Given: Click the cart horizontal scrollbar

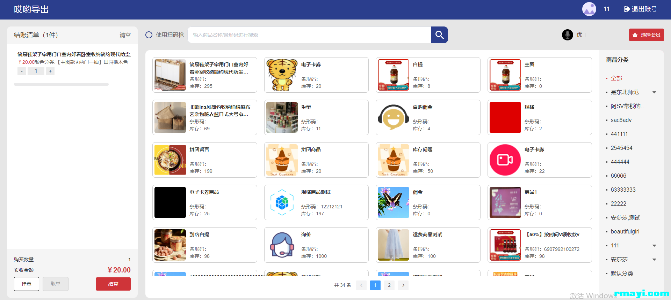Looking at the screenshot, I should [61, 84].
